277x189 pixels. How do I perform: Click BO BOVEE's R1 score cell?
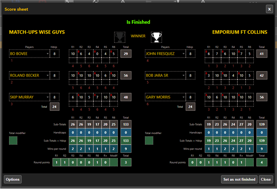click(73, 54)
